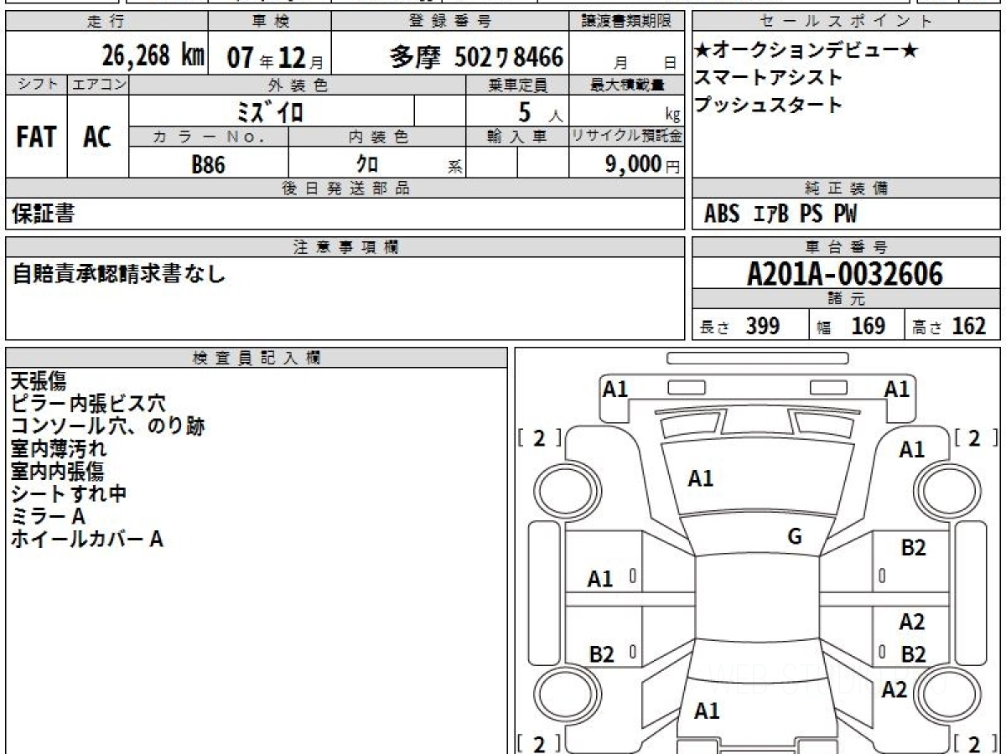
Task: Select interior color クロ
Action: pyautogui.click(x=367, y=164)
